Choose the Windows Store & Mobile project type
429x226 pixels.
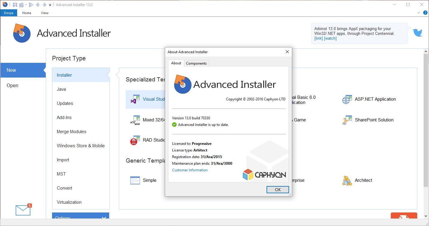click(x=81, y=146)
